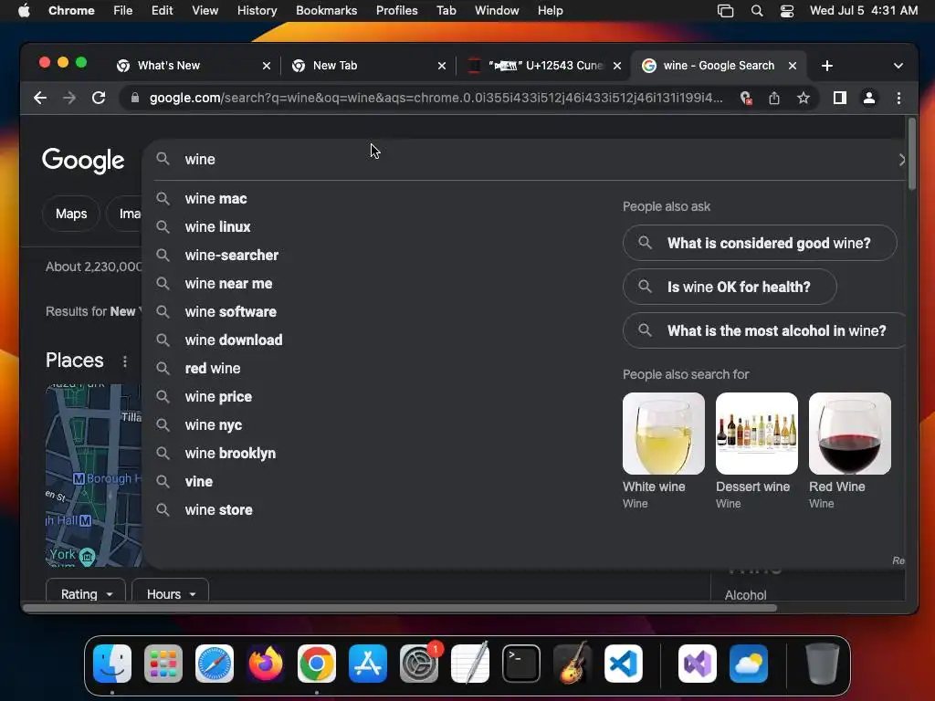The height and width of the screenshot is (701, 935).
Task: Open Terminal from the Dock
Action: 521,664
